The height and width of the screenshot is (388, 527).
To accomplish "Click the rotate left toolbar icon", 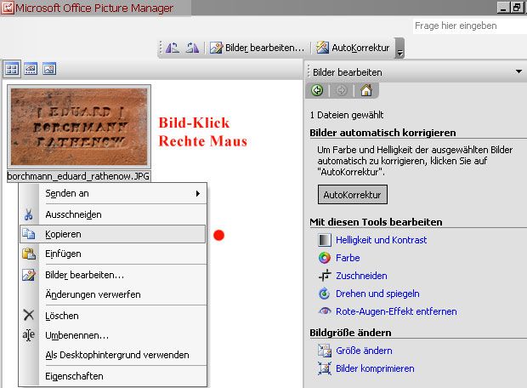I will [x=173, y=48].
